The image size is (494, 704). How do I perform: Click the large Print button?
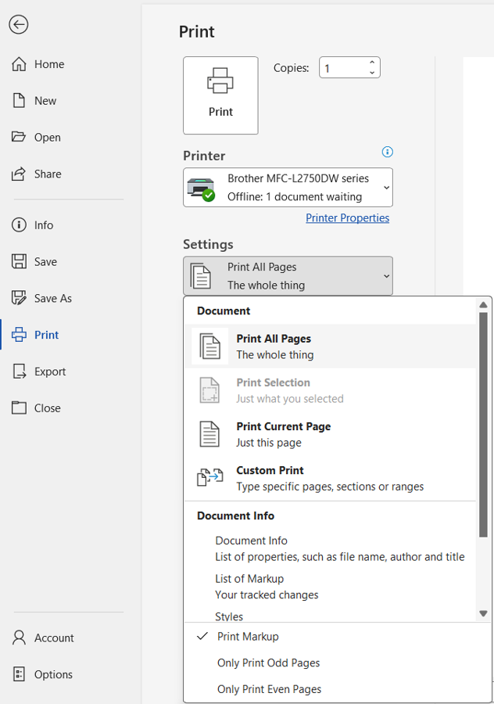click(220, 95)
